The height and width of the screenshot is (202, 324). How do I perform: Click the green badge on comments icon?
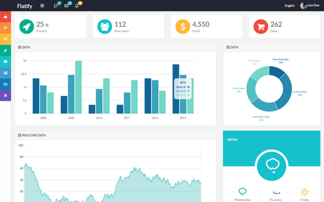(x=59, y=3)
